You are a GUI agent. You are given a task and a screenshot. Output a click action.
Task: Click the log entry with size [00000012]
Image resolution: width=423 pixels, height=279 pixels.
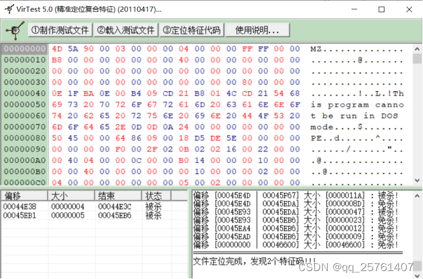pyautogui.click(x=296, y=228)
